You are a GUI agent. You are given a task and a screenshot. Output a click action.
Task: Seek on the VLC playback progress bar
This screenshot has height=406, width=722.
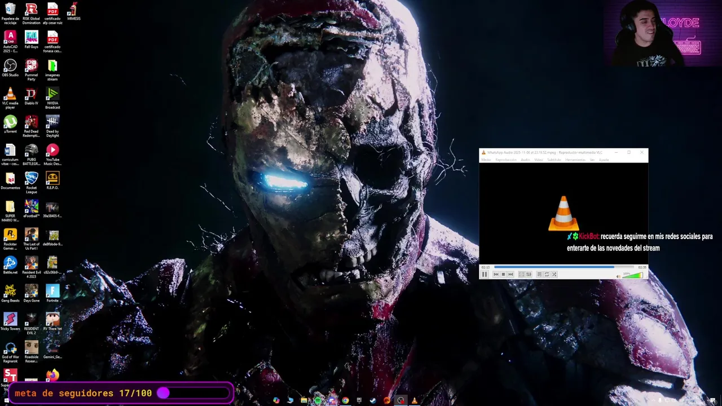click(x=563, y=267)
